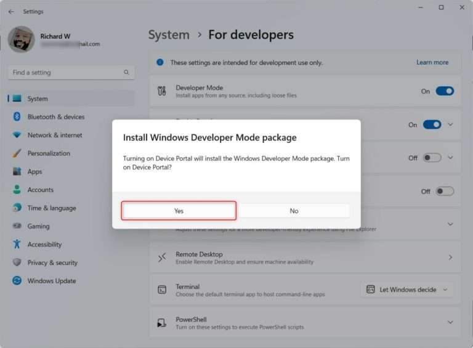Click the Terminal icon
The width and height of the screenshot is (473, 348).
tap(162, 290)
